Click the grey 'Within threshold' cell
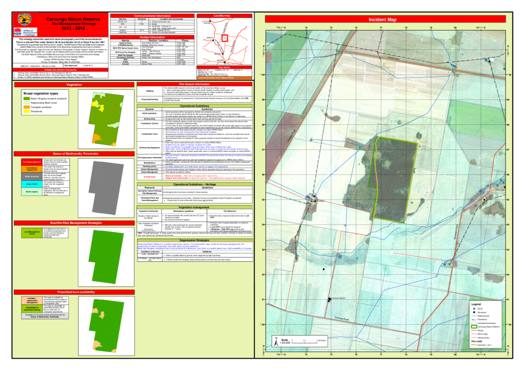The width and height of the screenshot is (525, 371). [32, 177]
